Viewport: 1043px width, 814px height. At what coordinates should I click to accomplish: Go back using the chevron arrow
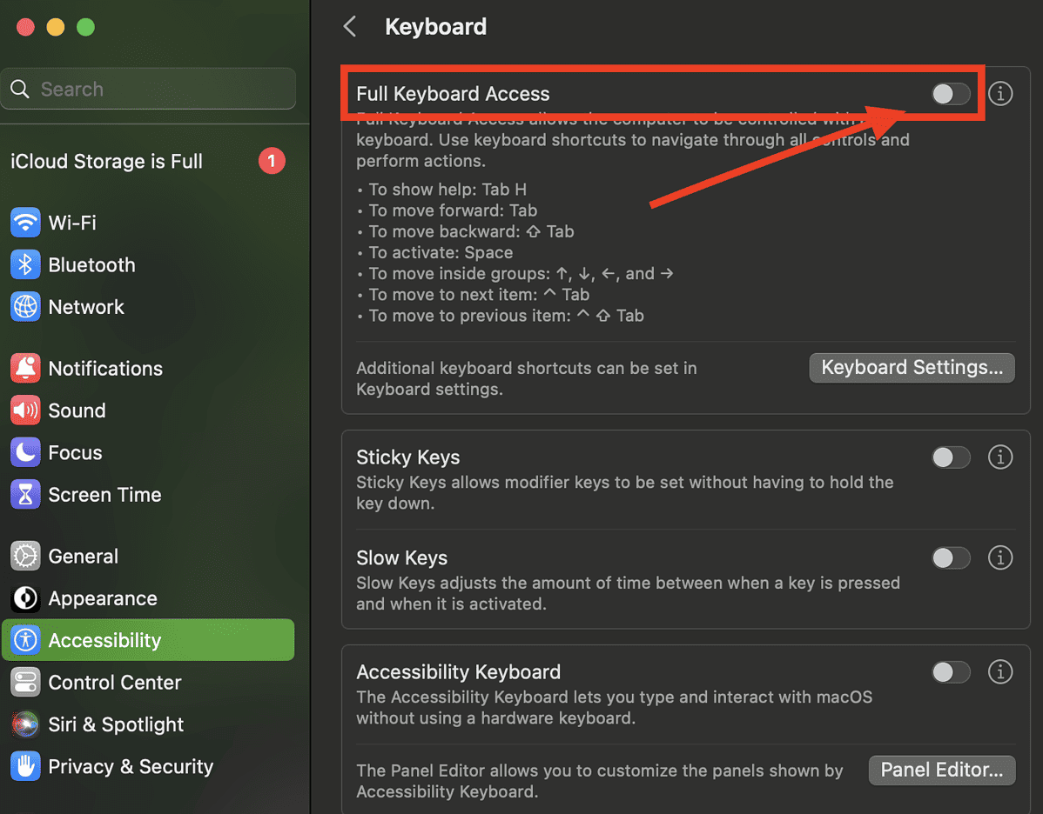pos(350,27)
